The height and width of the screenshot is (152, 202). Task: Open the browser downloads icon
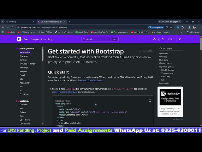click(x=189, y=28)
